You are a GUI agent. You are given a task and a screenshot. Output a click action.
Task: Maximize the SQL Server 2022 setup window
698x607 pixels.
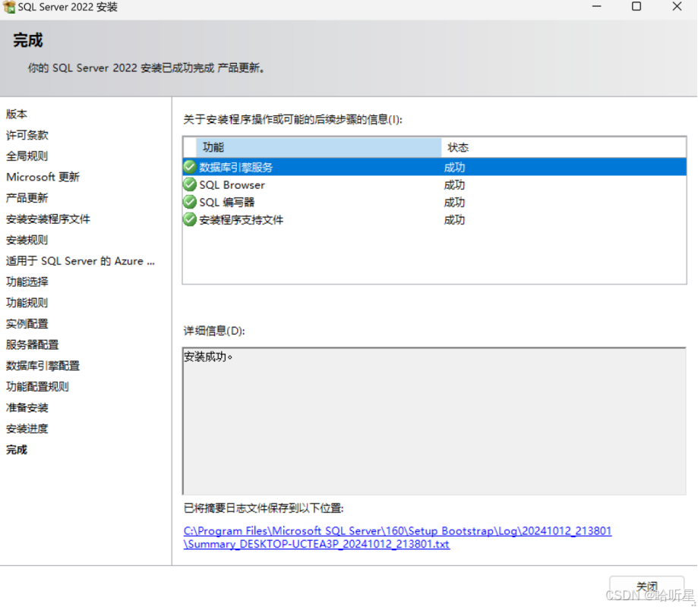point(636,7)
